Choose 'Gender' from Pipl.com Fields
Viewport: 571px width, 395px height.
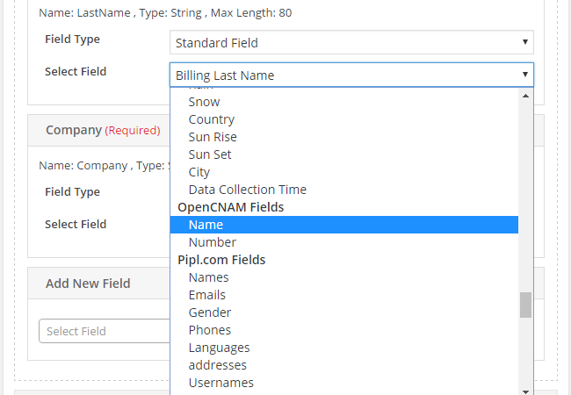point(210,312)
